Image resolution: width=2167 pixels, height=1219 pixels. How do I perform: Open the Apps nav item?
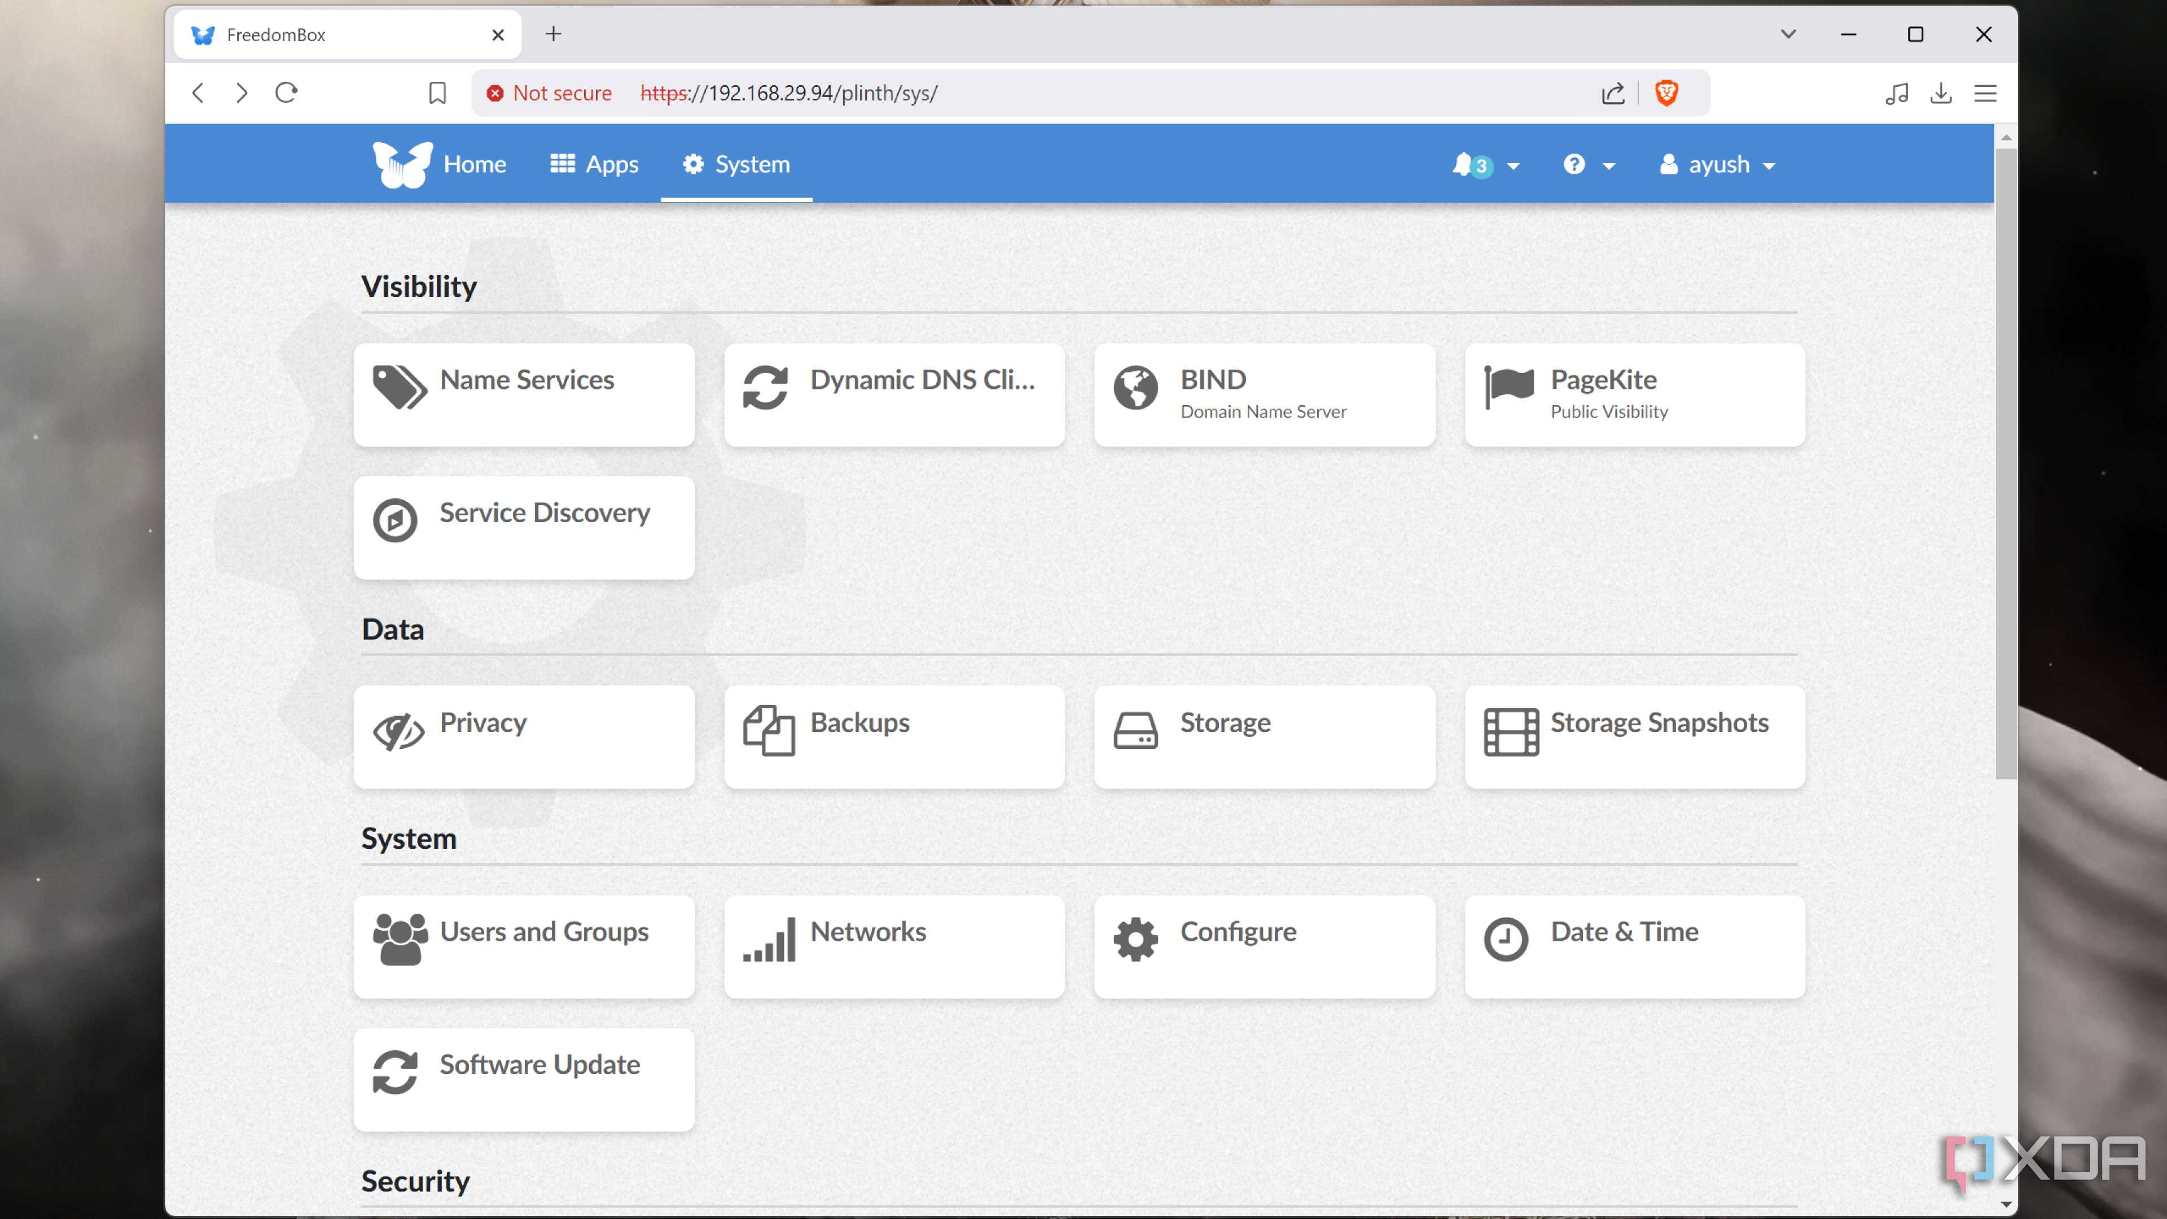[x=595, y=164]
